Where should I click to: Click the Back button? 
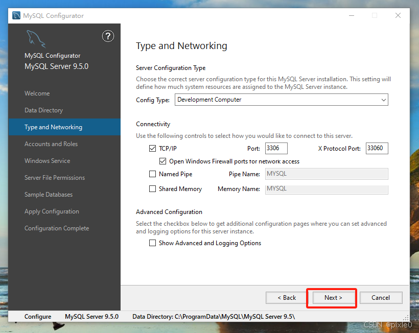[x=287, y=298]
